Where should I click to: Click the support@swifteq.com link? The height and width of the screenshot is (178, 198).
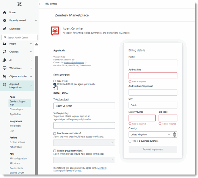click(74, 62)
